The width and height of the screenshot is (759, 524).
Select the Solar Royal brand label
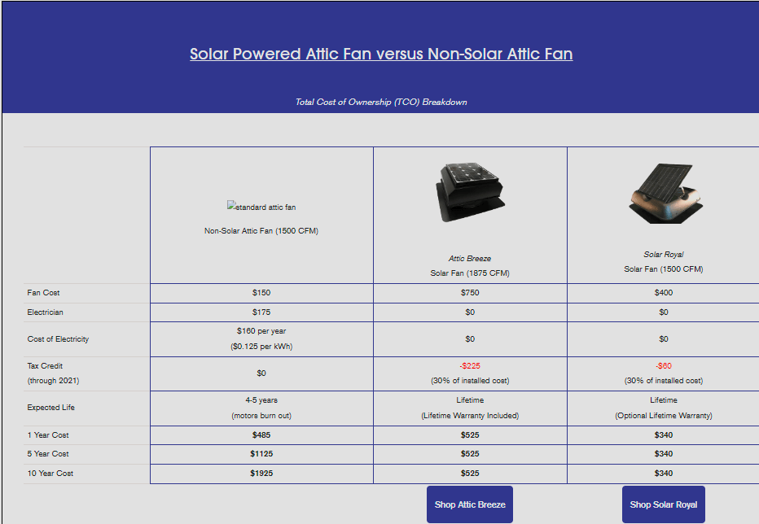(663, 253)
